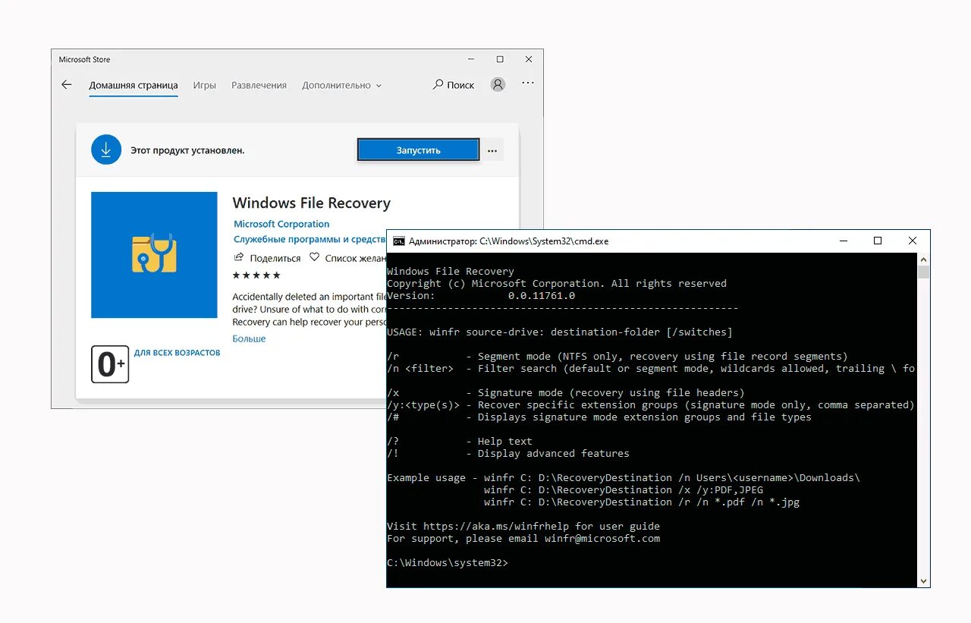Click cmd scrollbar down arrow

pyautogui.click(x=923, y=581)
